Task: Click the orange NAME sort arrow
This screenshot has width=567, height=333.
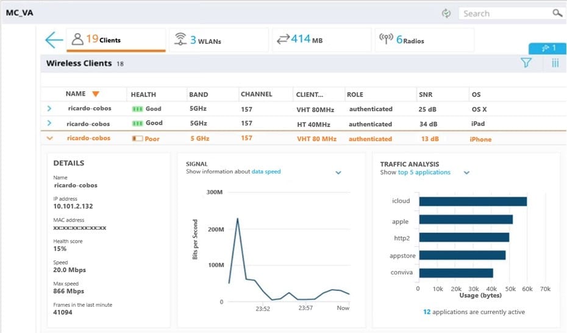Action: pos(96,94)
